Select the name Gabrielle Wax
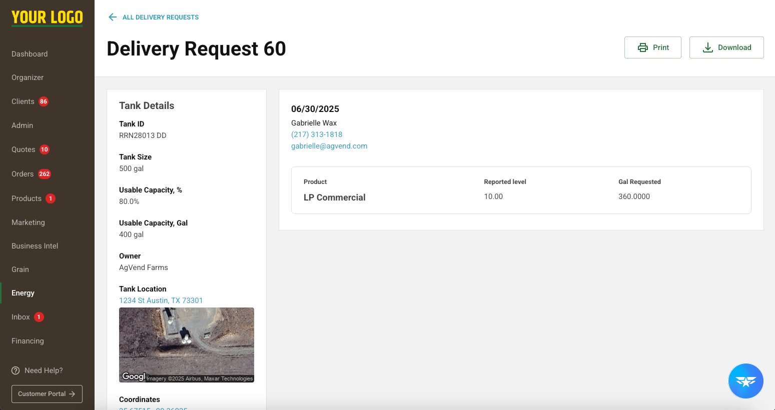Screen dimensions: 775x410 314,123
